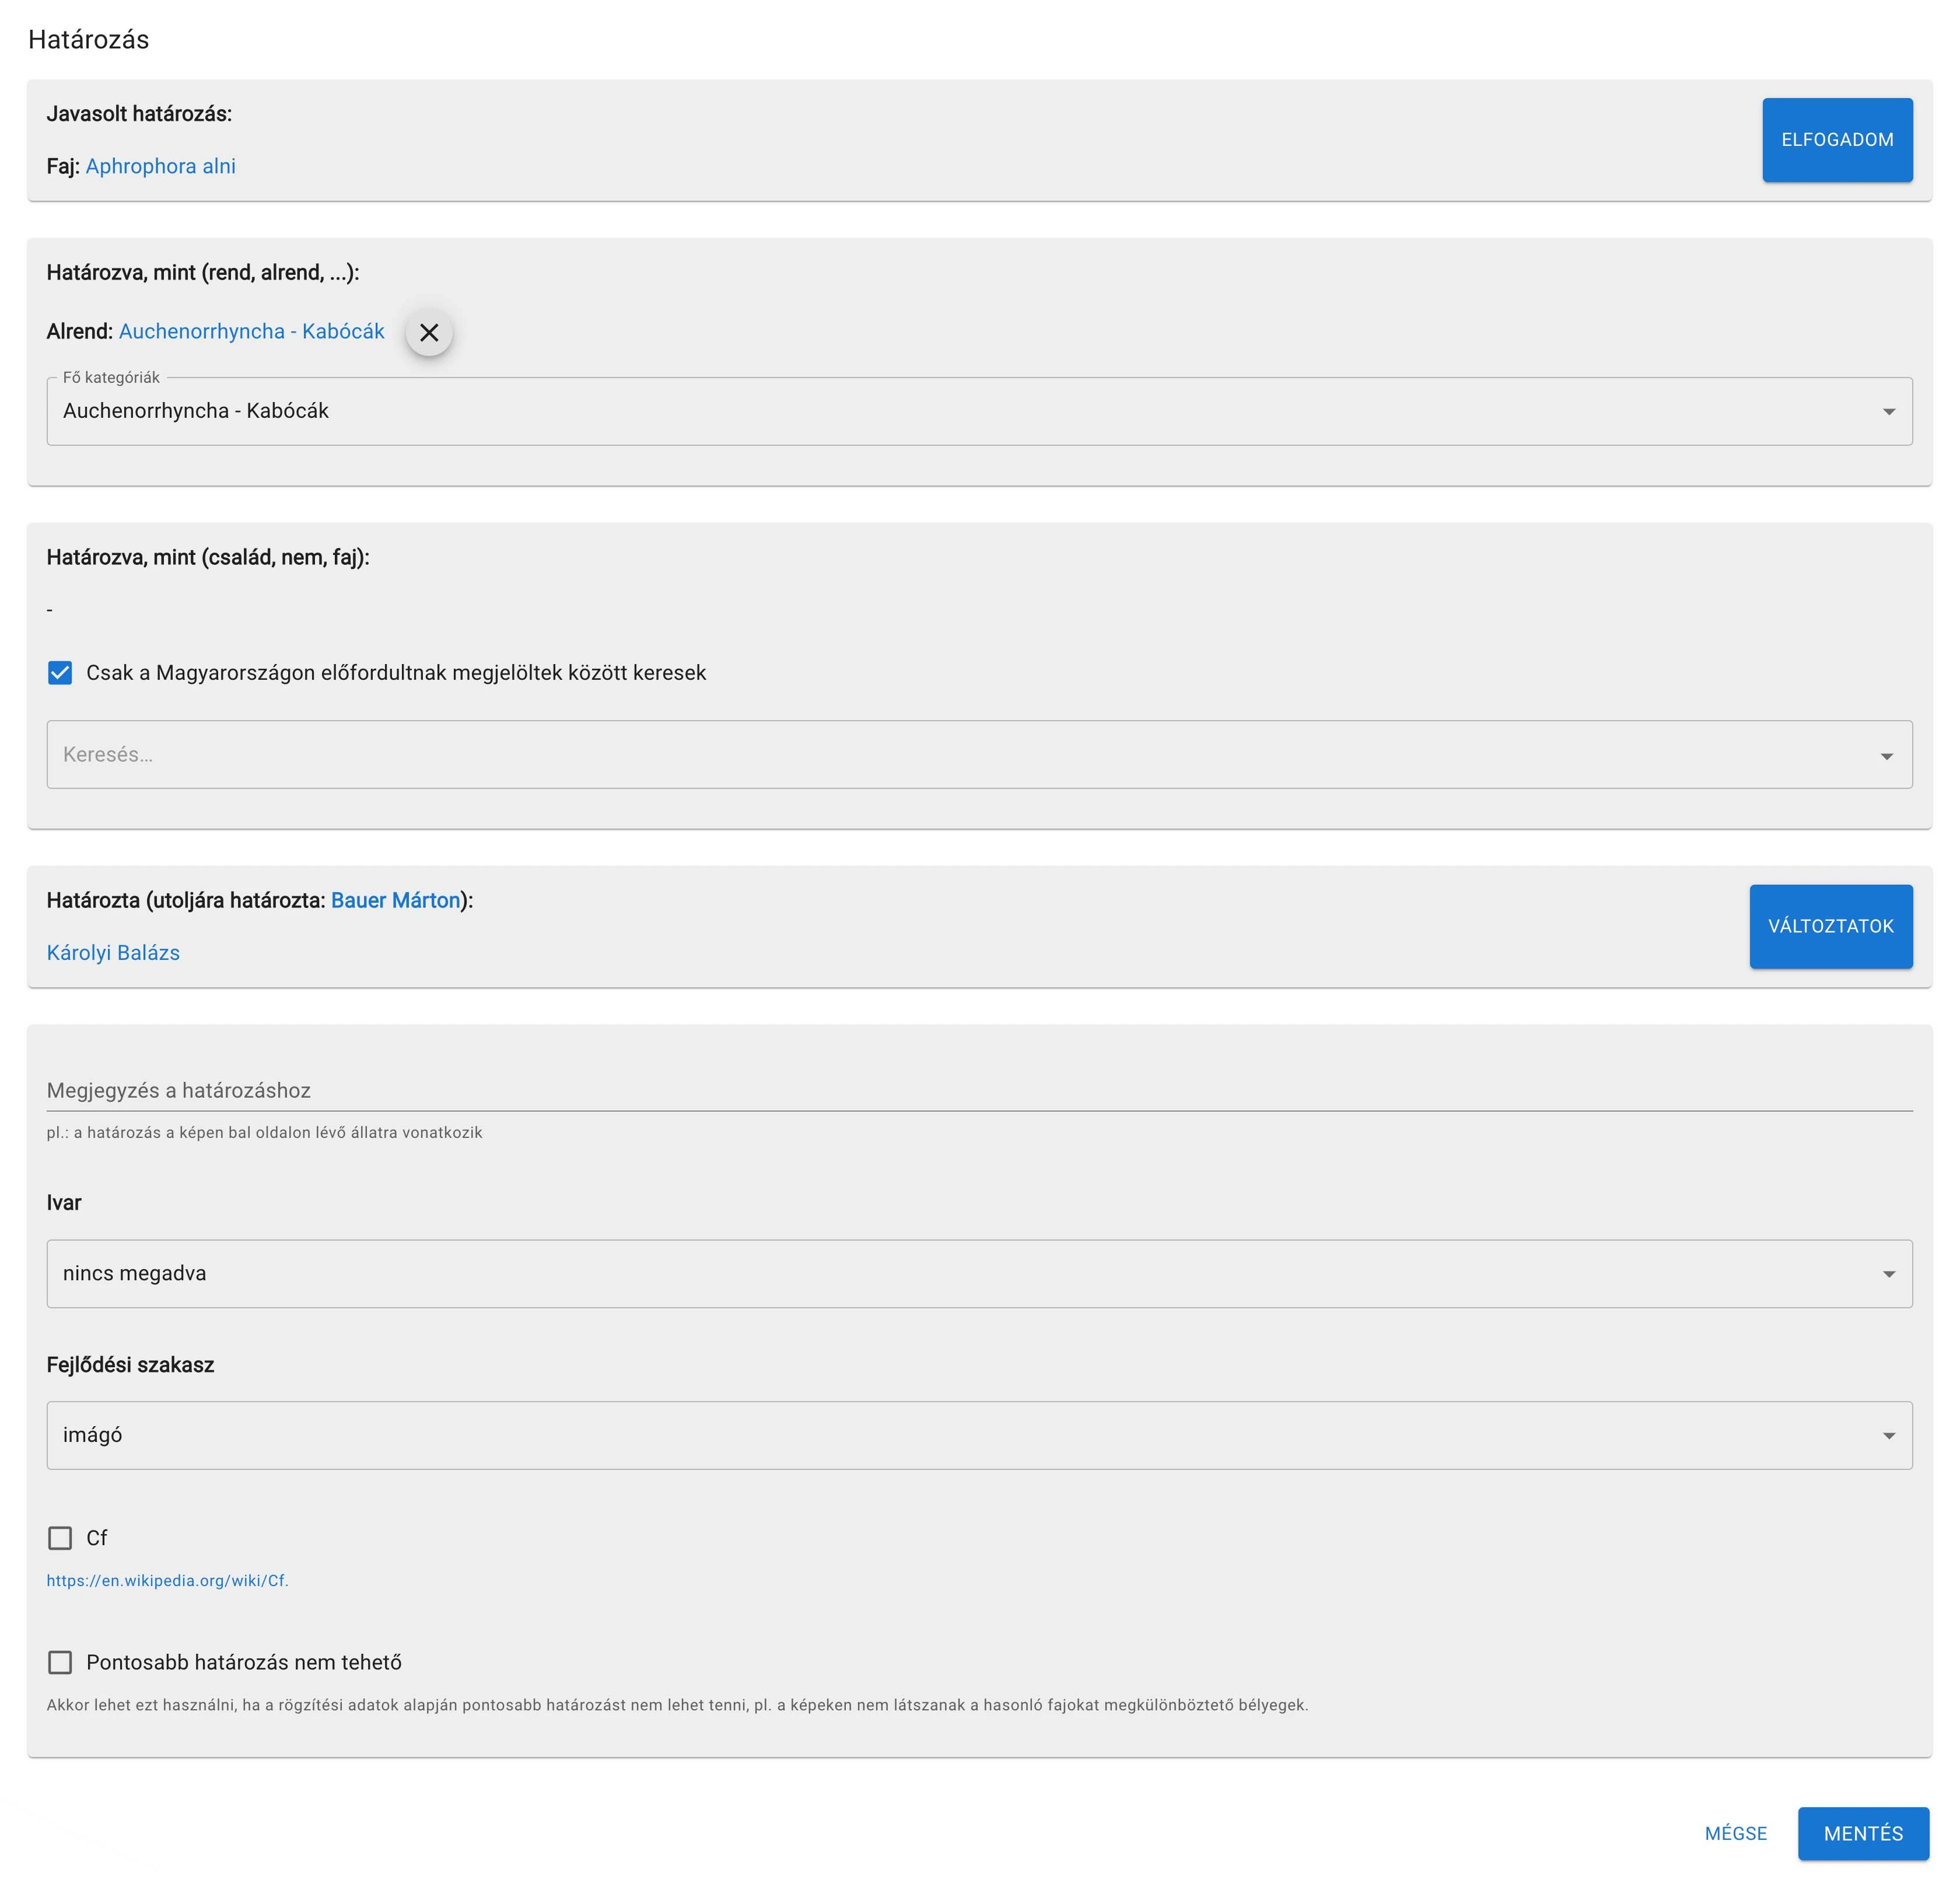Uncheck the Magyarországon előfordultnak checkbox

click(60, 672)
